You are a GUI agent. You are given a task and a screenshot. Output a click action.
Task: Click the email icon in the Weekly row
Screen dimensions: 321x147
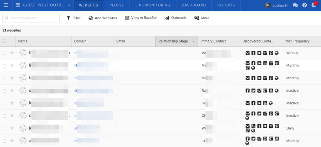pyautogui.click(x=248, y=53)
